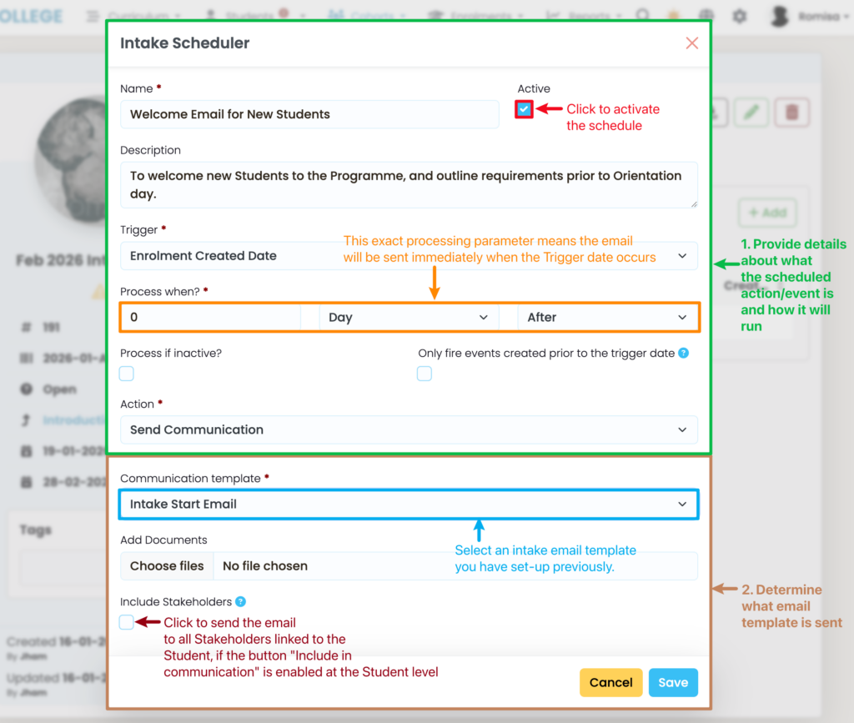Viewport: 854px width, 723px height.
Task: Open the Action dropdown set to Send Communication
Action: (409, 429)
